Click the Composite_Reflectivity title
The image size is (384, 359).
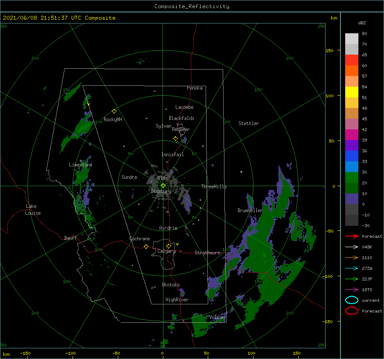(x=192, y=6)
